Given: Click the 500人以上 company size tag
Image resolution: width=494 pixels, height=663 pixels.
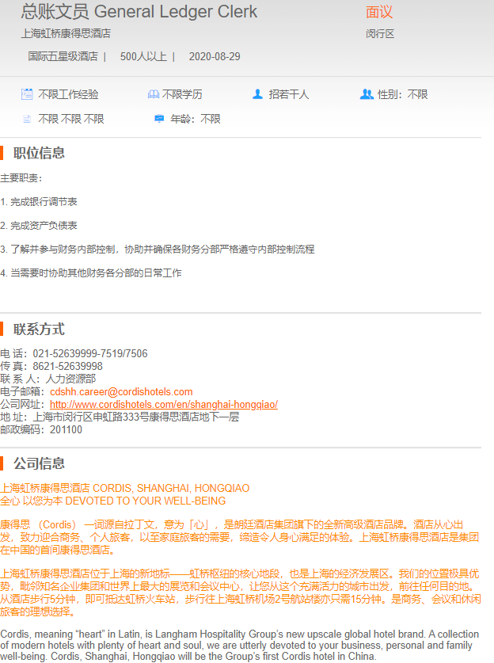Looking at the screenshot, I should click(143, 56).
